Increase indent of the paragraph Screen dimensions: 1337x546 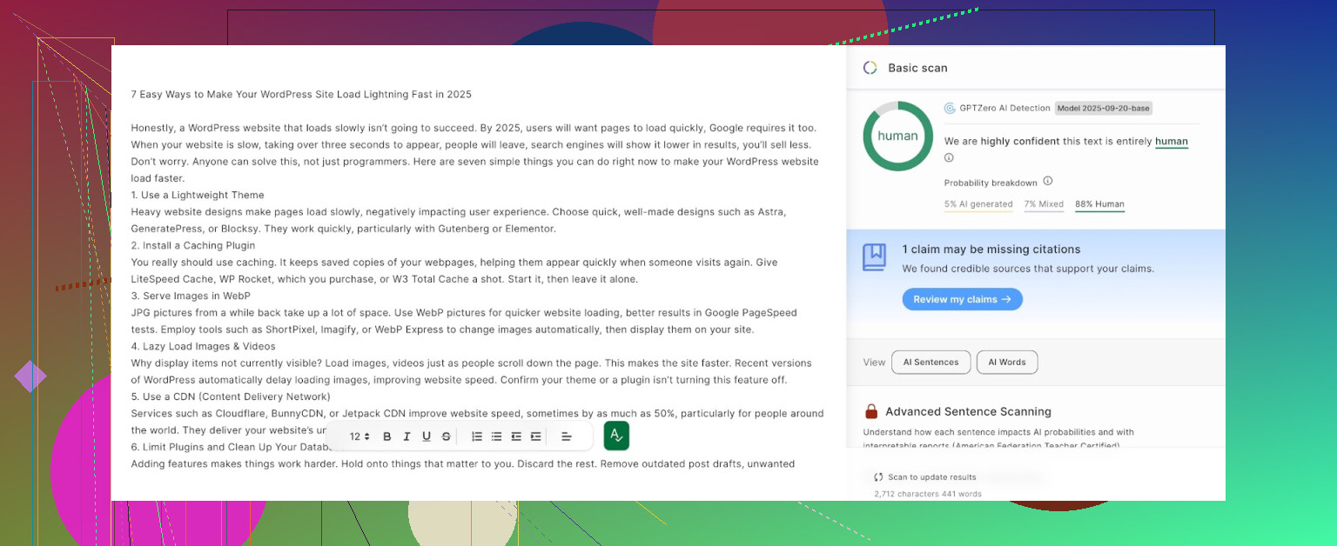[535, 436]
